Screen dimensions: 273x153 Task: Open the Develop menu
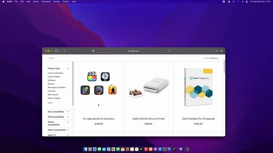pyautogui.click(x=56, y=2)
